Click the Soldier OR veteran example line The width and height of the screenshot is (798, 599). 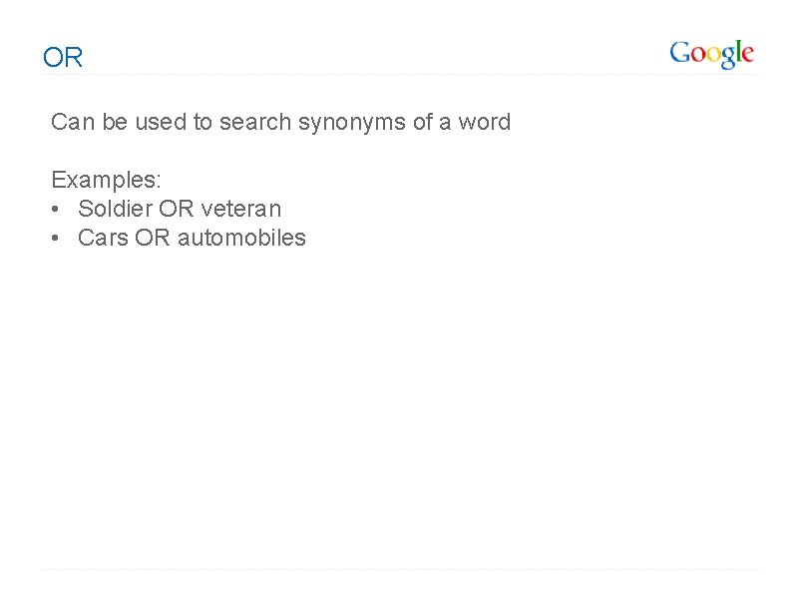click(180, 209)
